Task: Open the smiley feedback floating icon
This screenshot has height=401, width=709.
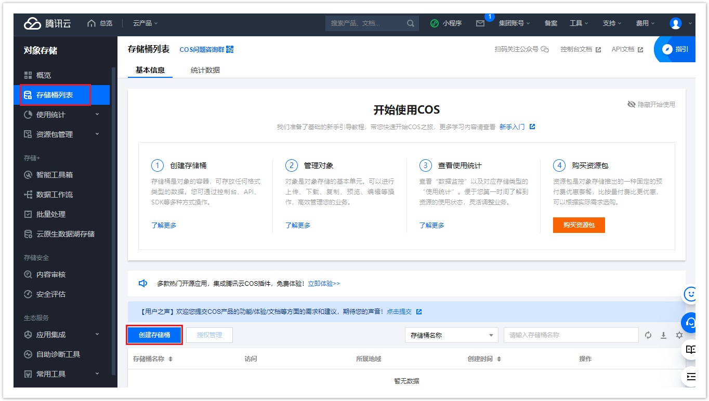Action: (x=691, y=294)
